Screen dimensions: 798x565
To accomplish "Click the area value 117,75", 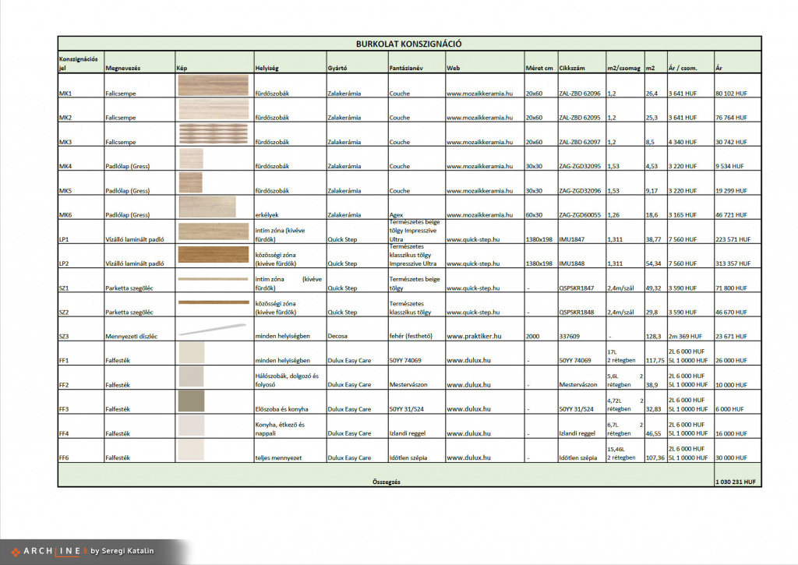I will coord(655,360).
